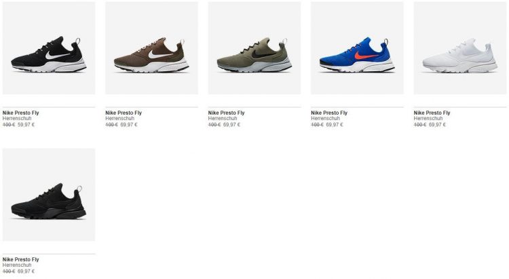Click Nike Presto Fly title under olive shoe

point(226,113)
